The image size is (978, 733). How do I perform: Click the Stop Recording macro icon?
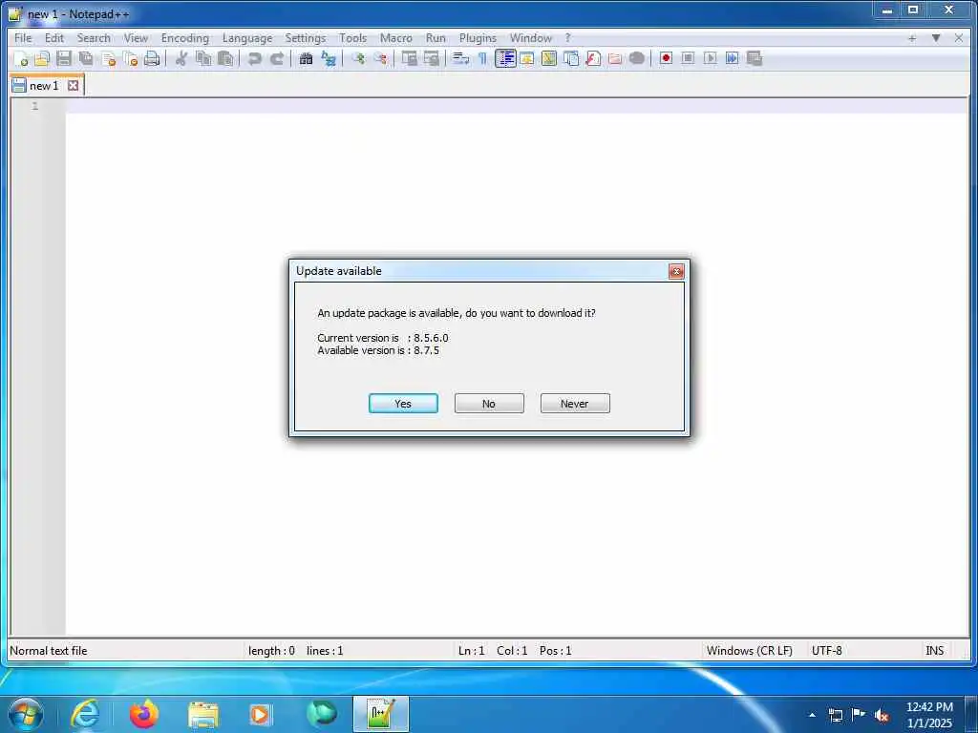point(688,58)
